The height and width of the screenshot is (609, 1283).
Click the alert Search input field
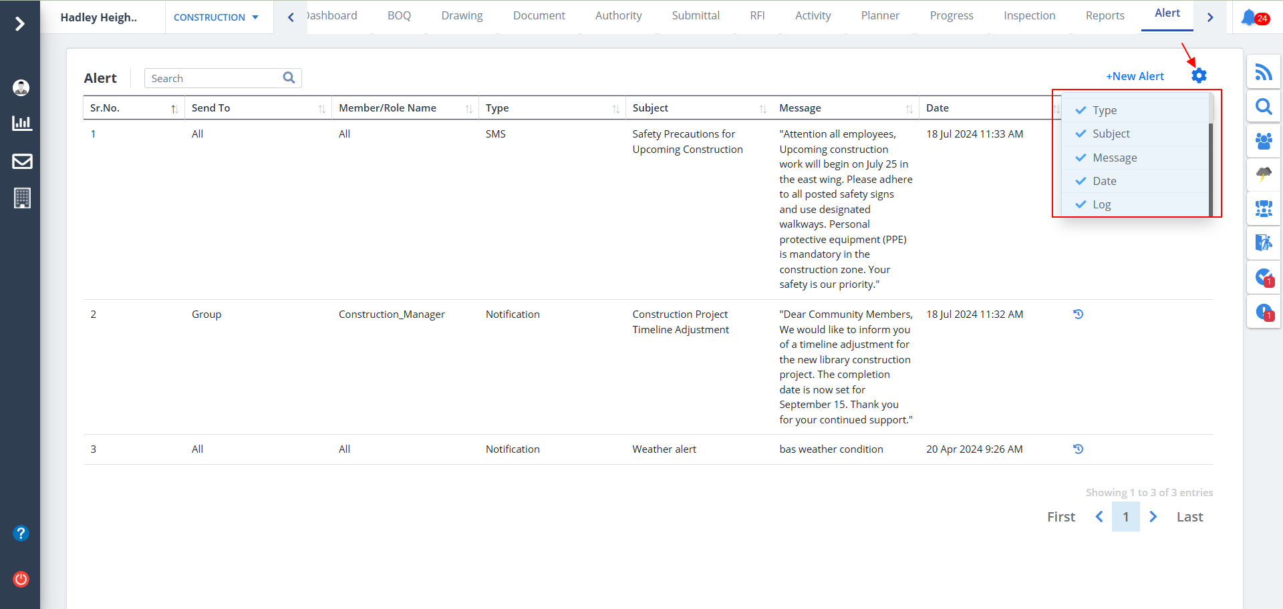215,78
